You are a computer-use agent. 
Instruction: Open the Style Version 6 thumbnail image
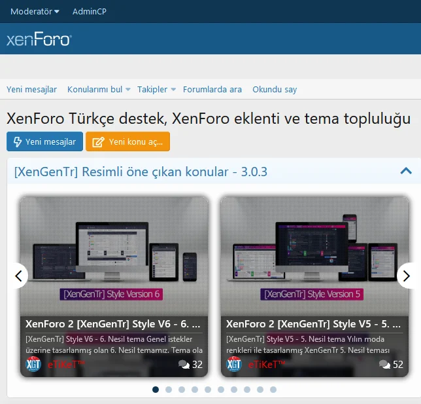(114, 255)
